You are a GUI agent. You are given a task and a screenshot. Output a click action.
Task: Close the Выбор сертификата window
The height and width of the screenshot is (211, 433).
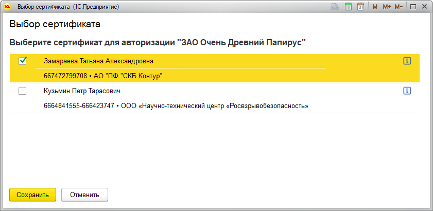click(x=424, y=7)
